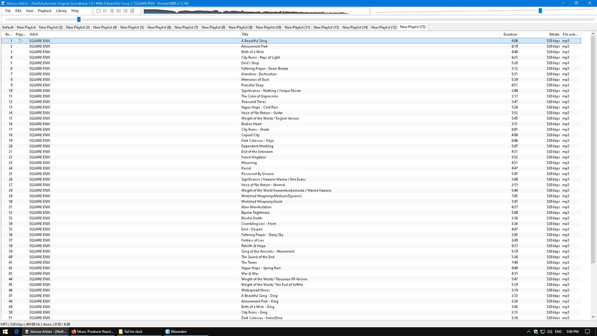Viewport: 597px width, 336px height.
Task: Click the Playing column header
Action: point(21,34)
